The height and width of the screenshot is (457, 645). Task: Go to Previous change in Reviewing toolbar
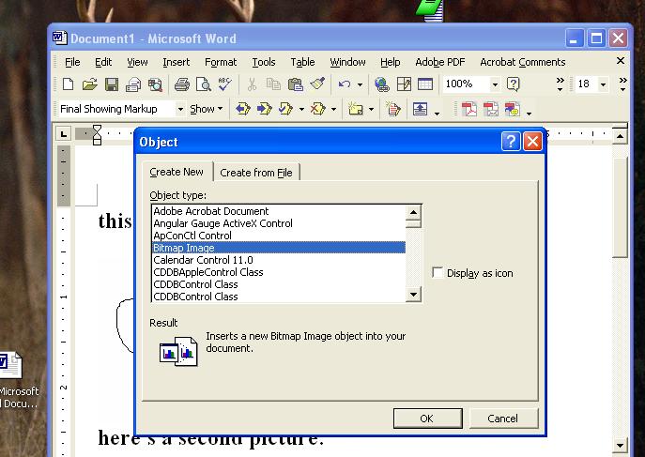[x=242, y=109]
